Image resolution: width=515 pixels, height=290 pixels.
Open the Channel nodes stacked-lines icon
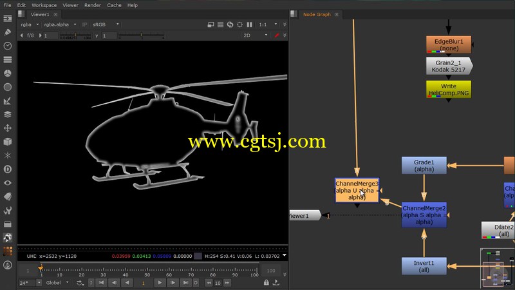tap(7, 59)
